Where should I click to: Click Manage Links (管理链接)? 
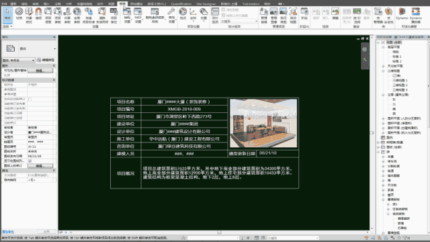(x=264, y=15)
